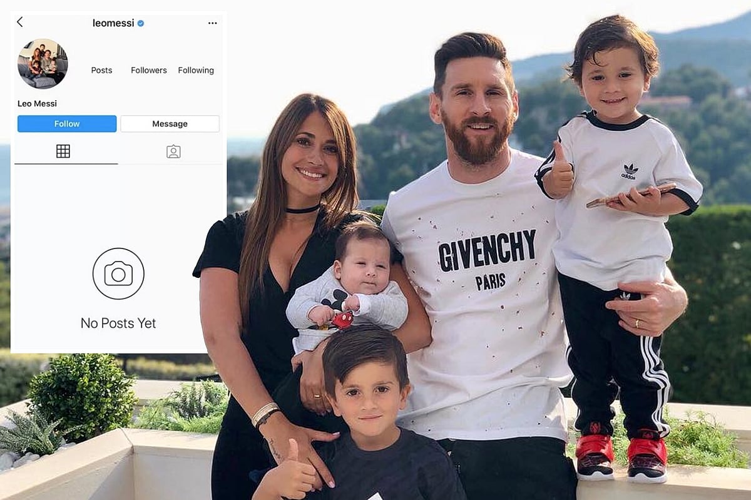The height and width of the screenshot is (500, 751).
Task: Open the Followers list
Action: pyautogui.click(x=149, y=70)
